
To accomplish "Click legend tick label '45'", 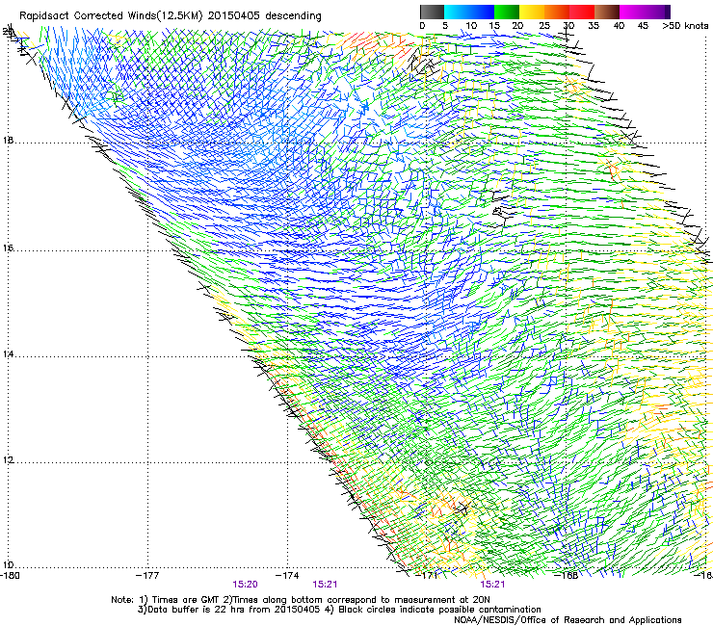I will click(x=643, y=26).
